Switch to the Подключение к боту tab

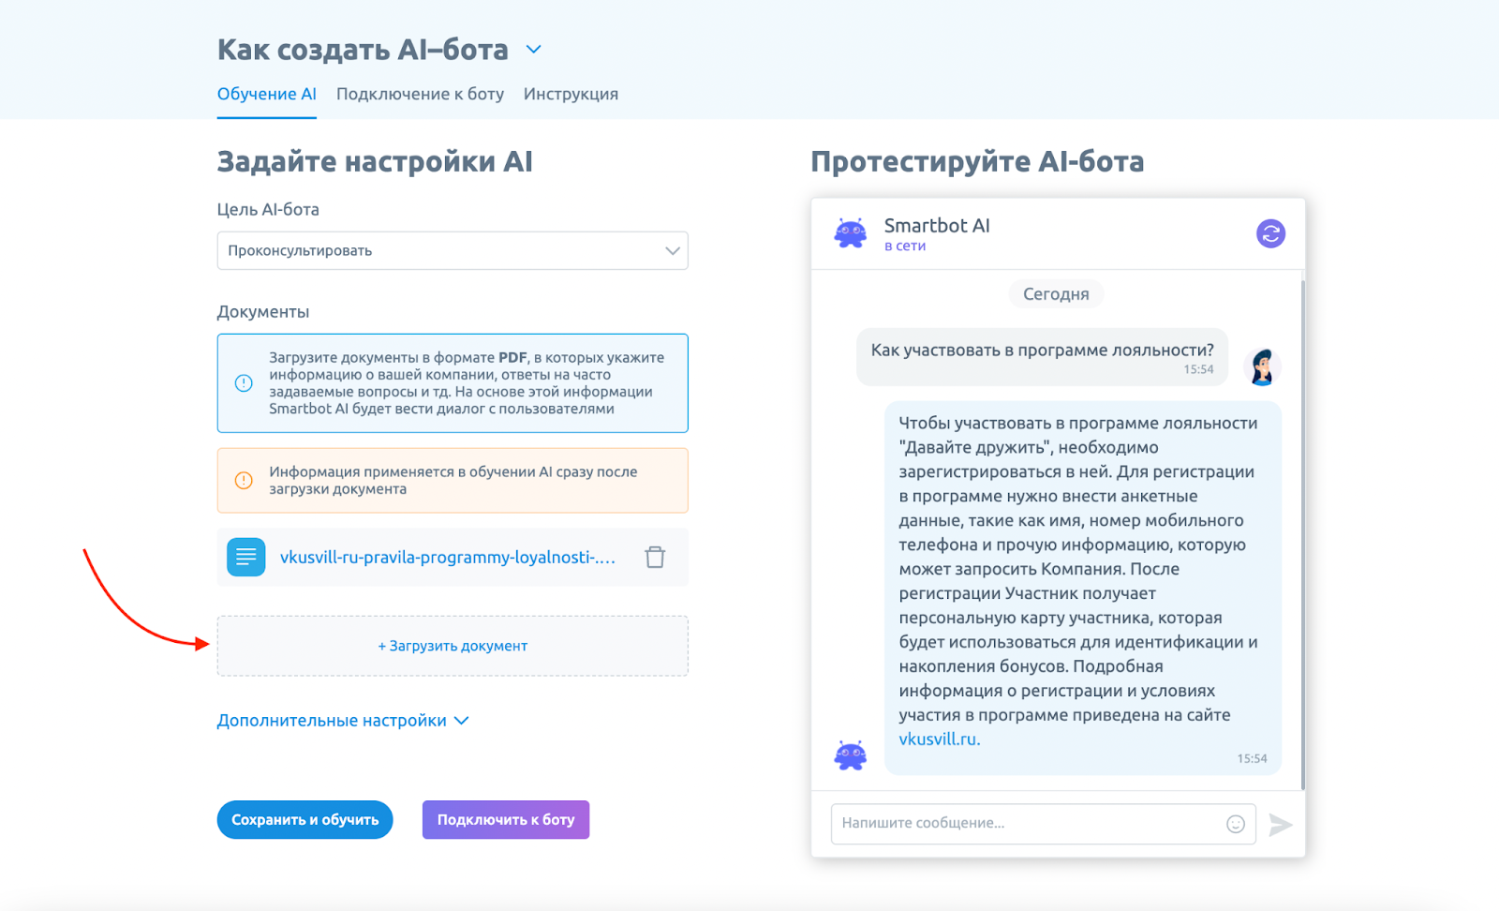tap(420, 94)
